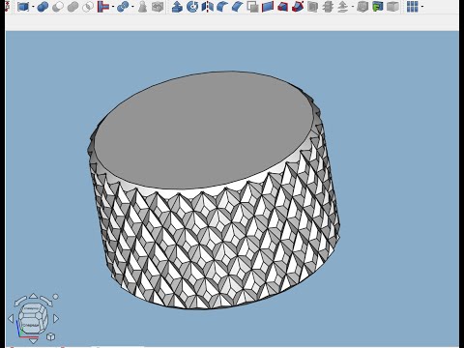Viewport: 464px width, 348px height.
Task: Expand the blue grid icon's dropdown arrow
Action: (x=422, y=7)
